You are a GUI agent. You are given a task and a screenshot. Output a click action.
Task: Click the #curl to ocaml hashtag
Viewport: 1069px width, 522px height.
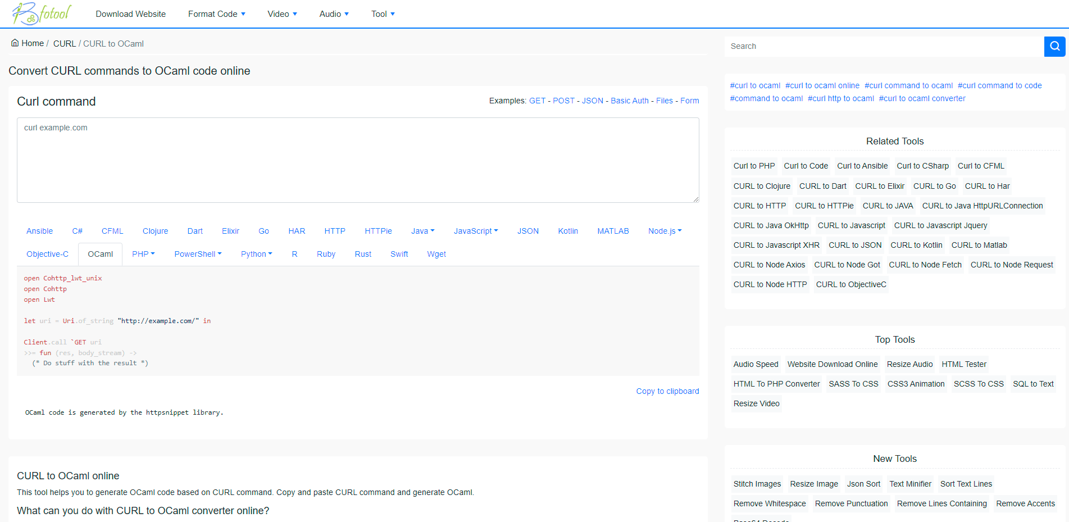coord(755,85)
